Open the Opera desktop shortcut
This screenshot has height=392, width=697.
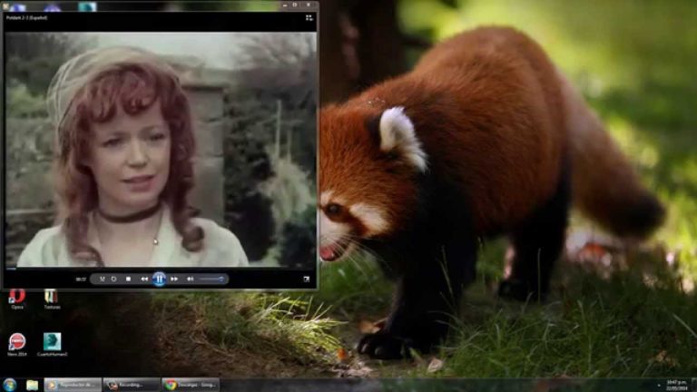click(x=16, y=297)
